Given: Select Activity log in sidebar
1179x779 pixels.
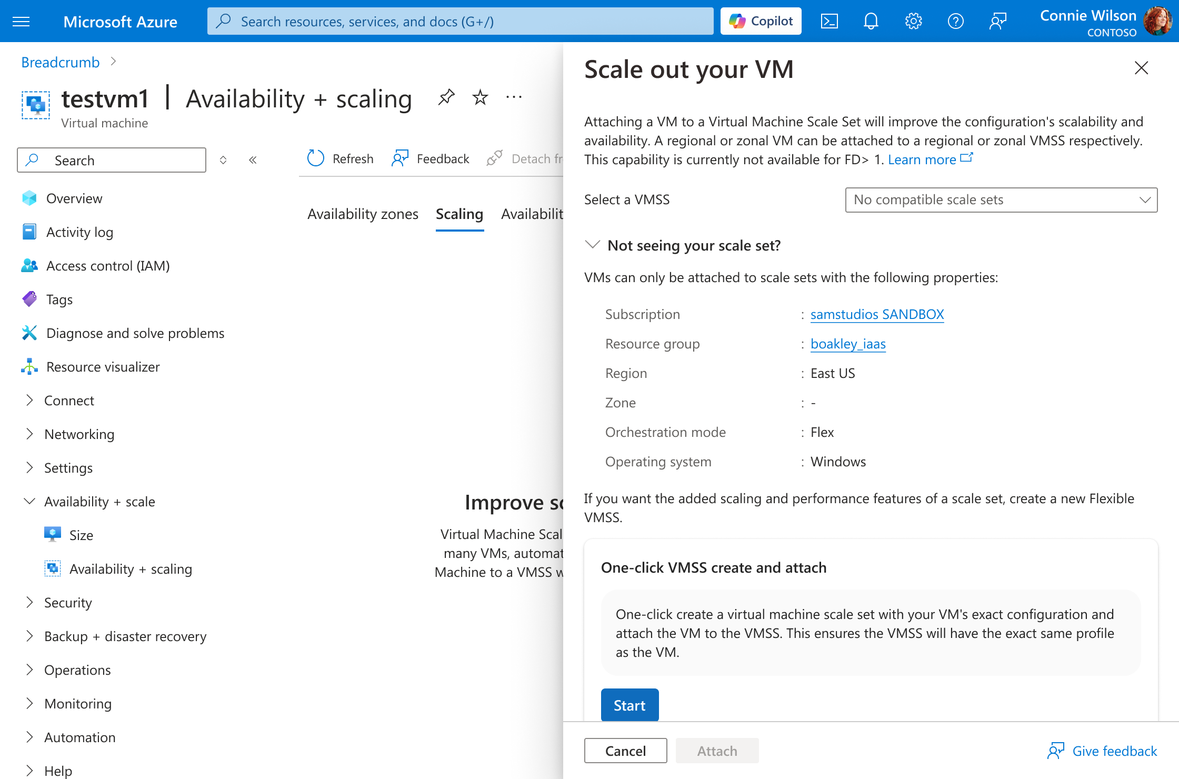Looking at the screenshot, I should pos(79,232).
